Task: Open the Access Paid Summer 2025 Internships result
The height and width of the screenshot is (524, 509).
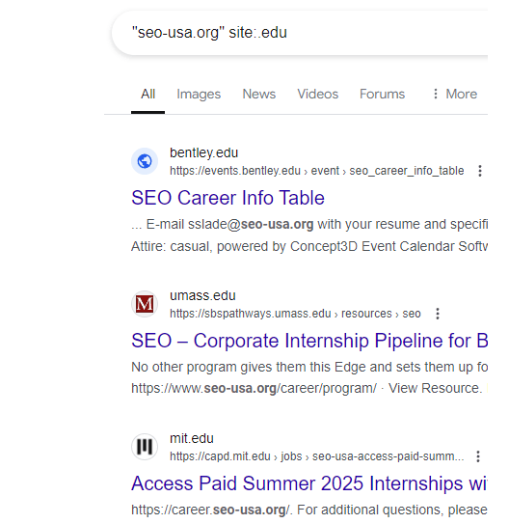Action: [x=309, y=483]
